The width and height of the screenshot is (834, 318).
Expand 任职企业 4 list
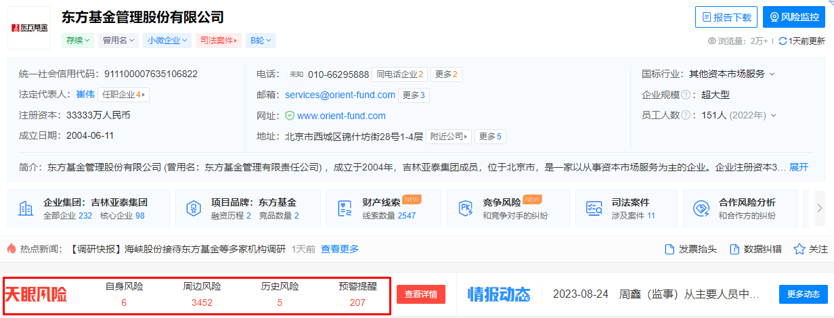[123, 95]
